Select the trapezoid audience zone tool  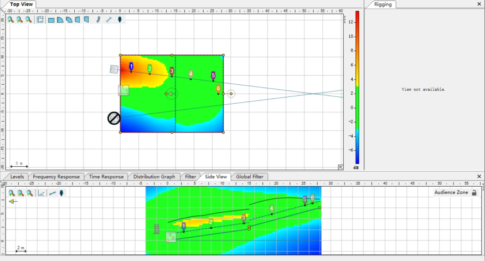(78, 20)
